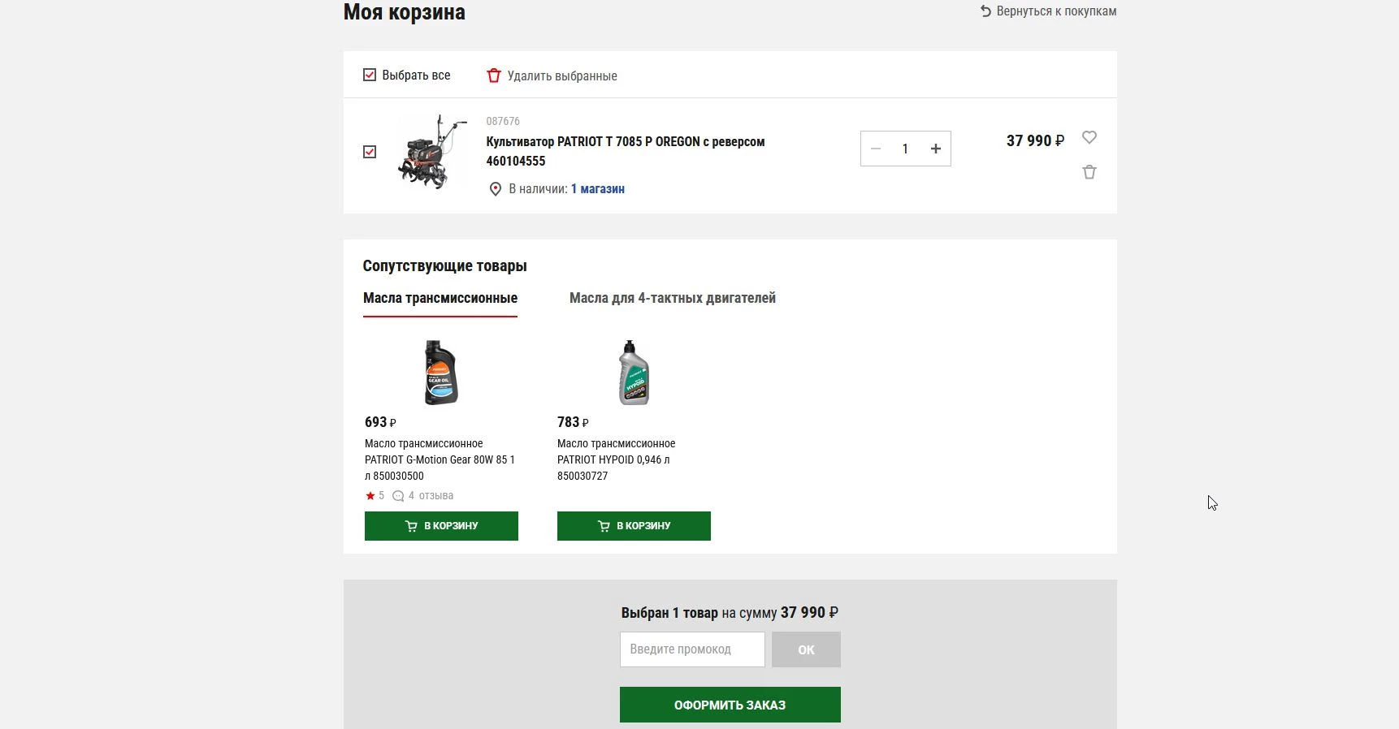This screenshot has height=729, width=1399.
Task: Open the cultivator product thumbnail
Action: (x=431, y=152)
